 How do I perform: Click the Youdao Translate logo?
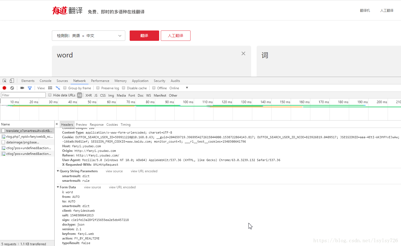67,11
